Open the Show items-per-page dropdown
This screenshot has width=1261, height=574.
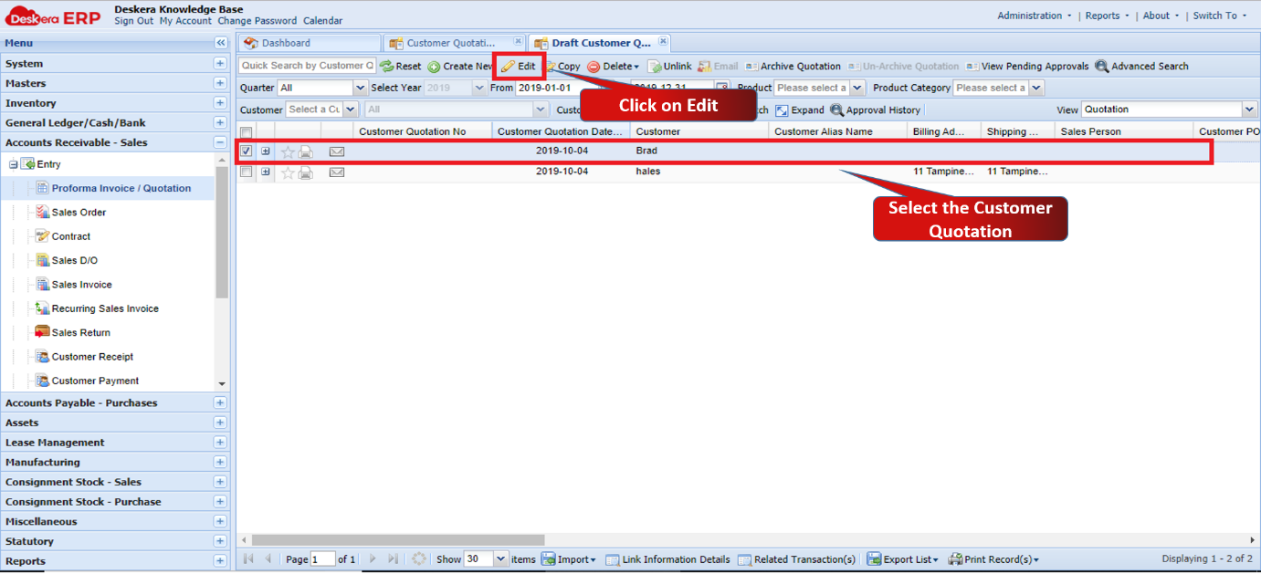click(500, 559)
